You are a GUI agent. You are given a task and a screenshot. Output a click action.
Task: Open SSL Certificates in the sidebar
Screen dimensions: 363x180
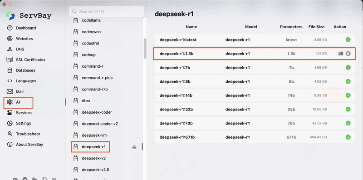[x=26, y=60]
